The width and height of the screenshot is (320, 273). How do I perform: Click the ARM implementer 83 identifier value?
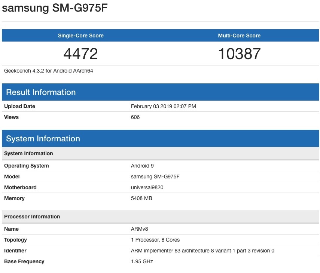click(x=202, y=251)
